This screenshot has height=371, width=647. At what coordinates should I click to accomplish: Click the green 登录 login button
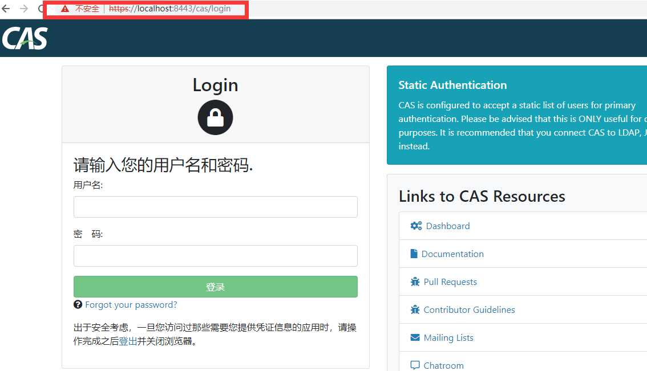[x=216, y=287]
